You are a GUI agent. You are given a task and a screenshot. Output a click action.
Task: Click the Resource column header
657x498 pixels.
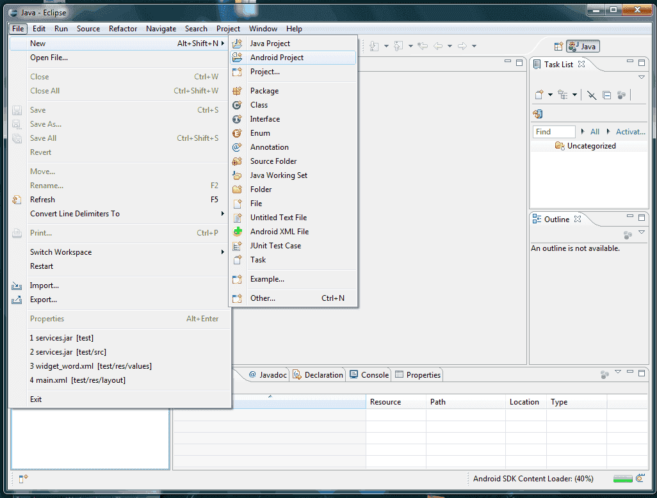coord(396,402)
